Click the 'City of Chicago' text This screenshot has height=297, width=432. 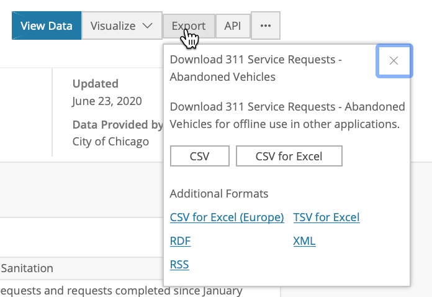click(x=110, y=142)
